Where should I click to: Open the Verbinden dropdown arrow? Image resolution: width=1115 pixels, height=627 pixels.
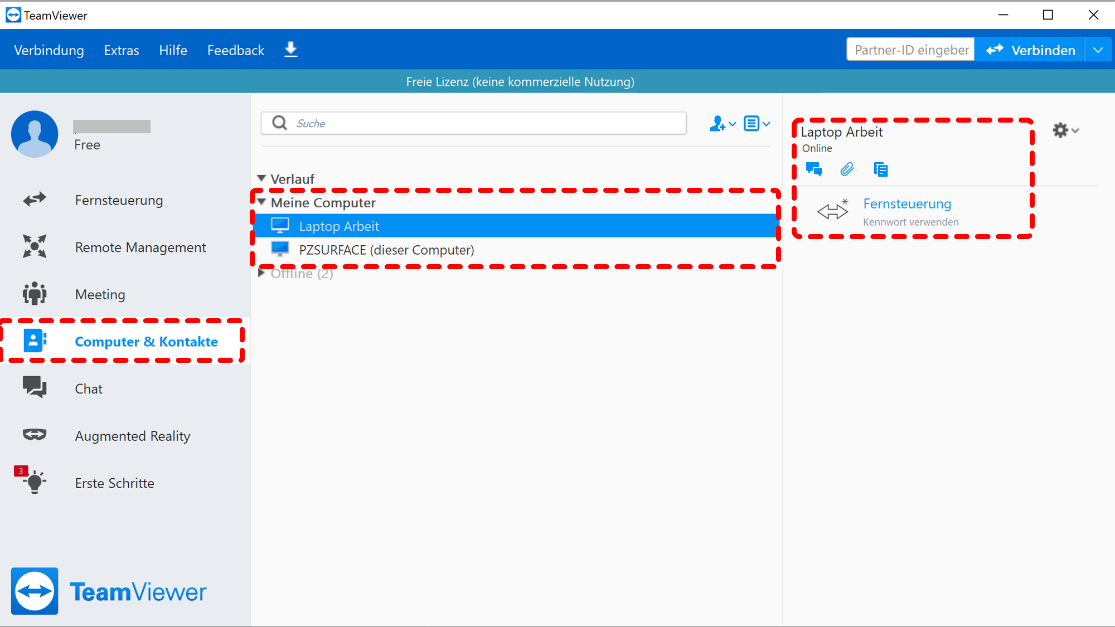click(x=1098, y=50)
